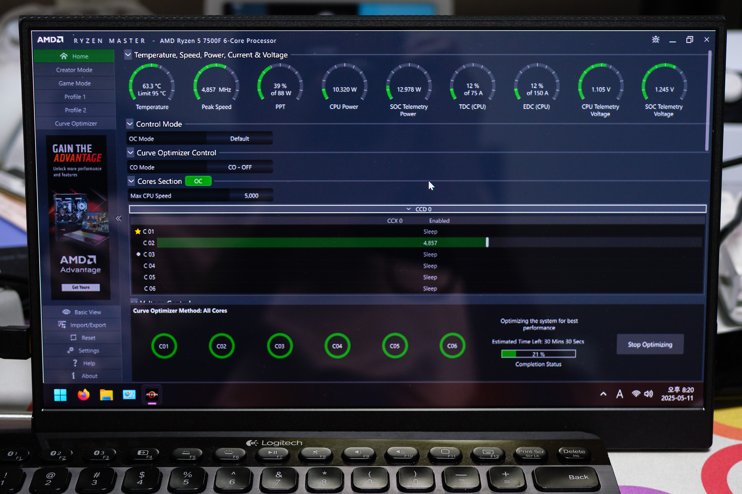Open Settings gear in sidebar
Viewport: 742px width, 494px height.
click(x=71, y=350)
